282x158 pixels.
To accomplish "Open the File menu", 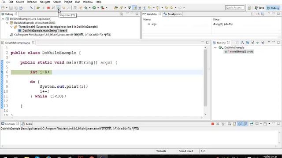I will click(x=4, y=2).
